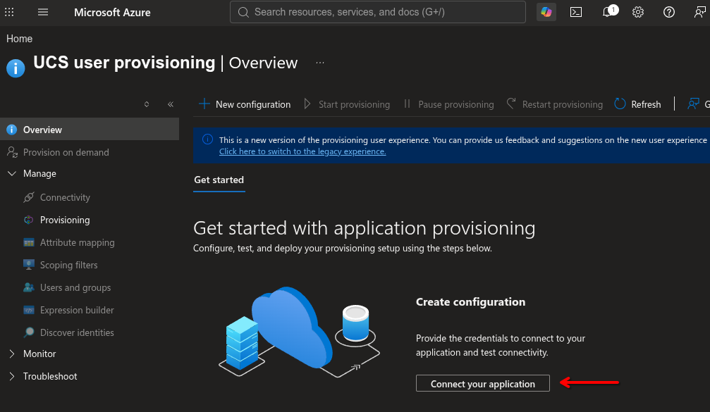Collapse the Manage section chevron
Image resolution: width=710 pixels, height=412 pixels.
tap(12, 174)
